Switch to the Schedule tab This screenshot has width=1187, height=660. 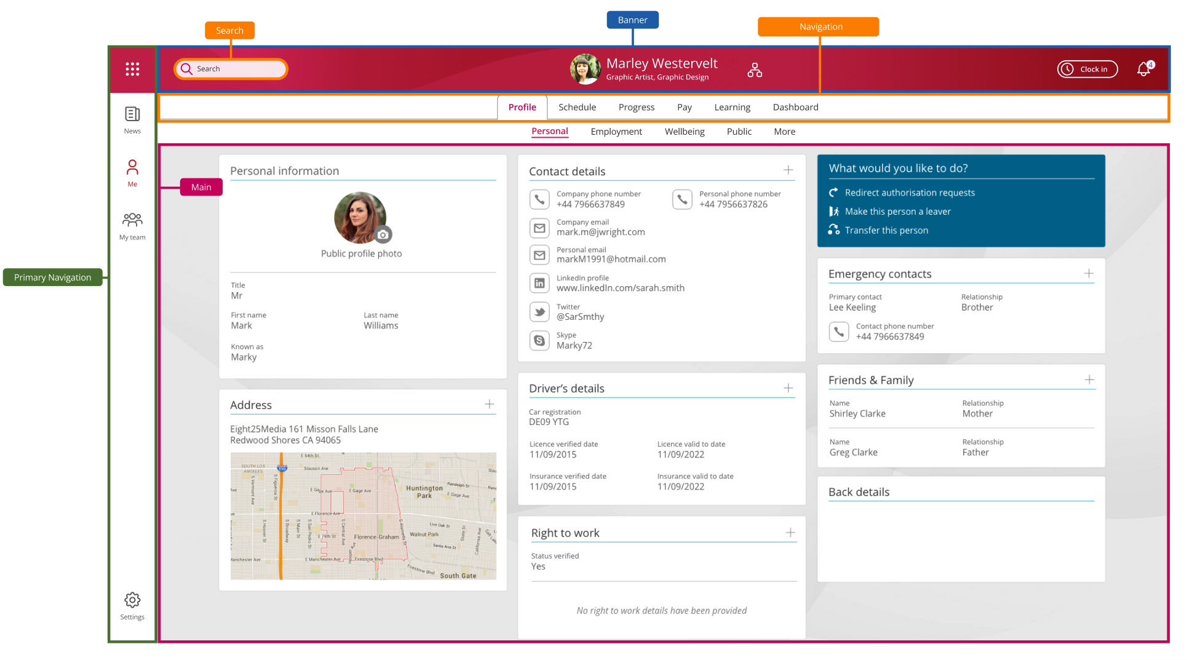point(577,107)
